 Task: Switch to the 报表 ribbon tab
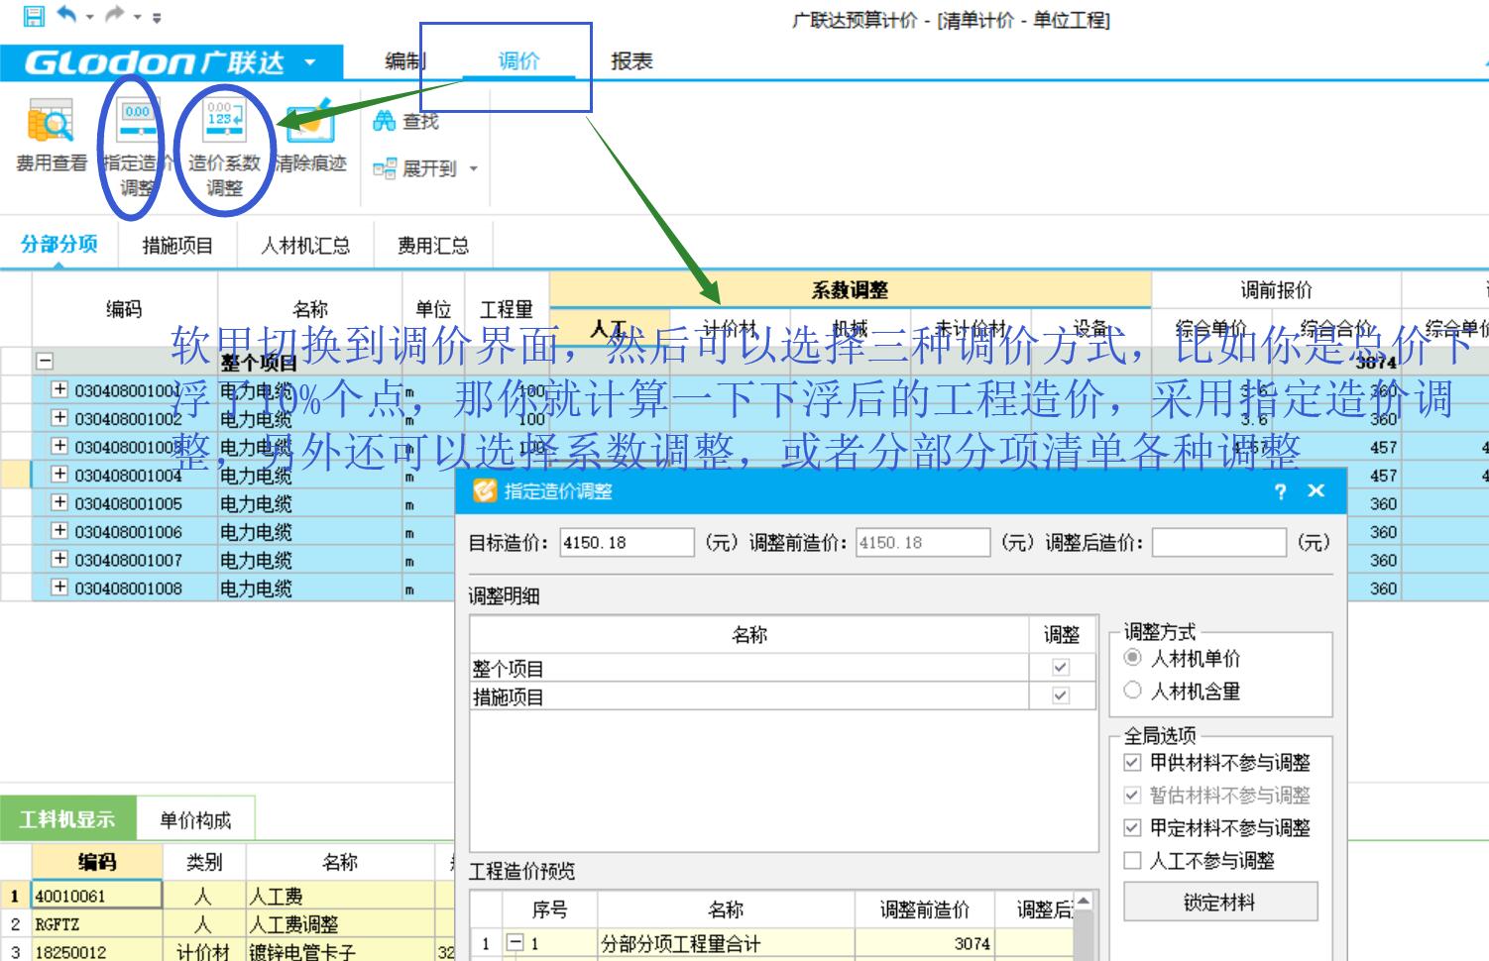click(x=631, y=61)
